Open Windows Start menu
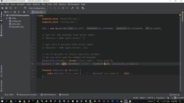The width and height of the screenshot is (184, 103). pos(2,101)
